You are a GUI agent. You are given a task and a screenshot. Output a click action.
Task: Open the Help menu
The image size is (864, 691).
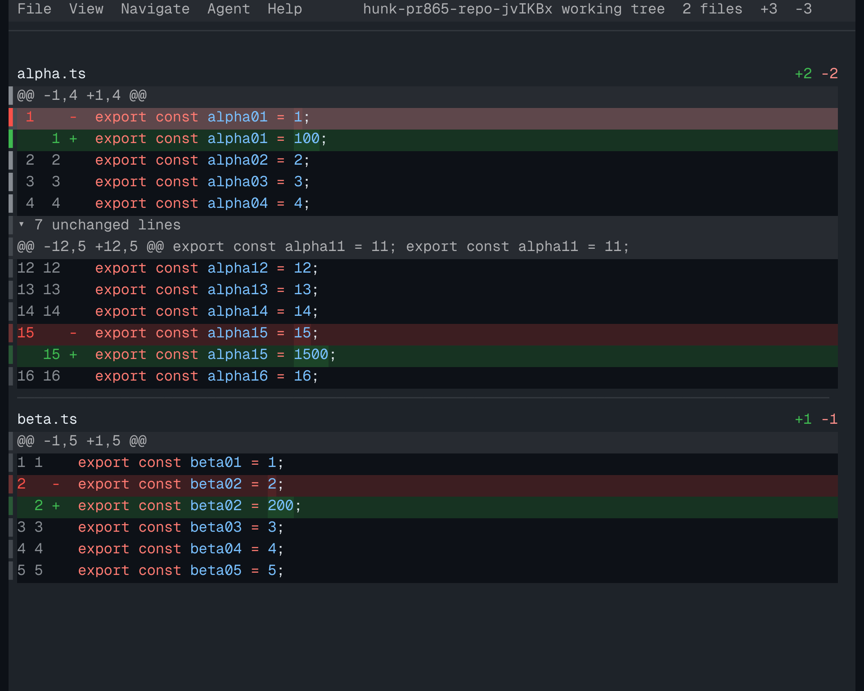(285, 9)
